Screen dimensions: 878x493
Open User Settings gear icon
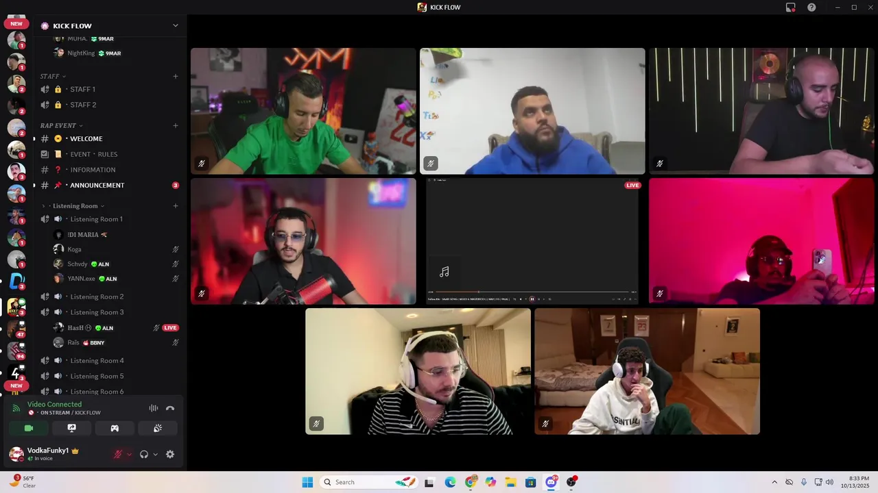click(170, 454)
